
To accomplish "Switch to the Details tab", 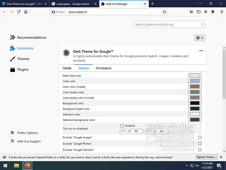I will (x=67, y=68).
